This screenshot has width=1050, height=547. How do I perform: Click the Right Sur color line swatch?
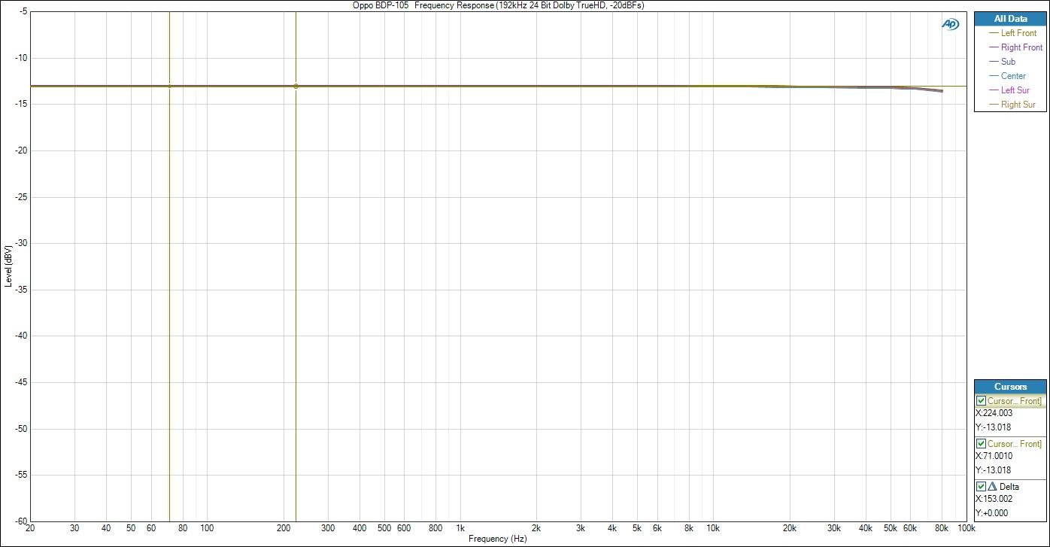[993, 105]
